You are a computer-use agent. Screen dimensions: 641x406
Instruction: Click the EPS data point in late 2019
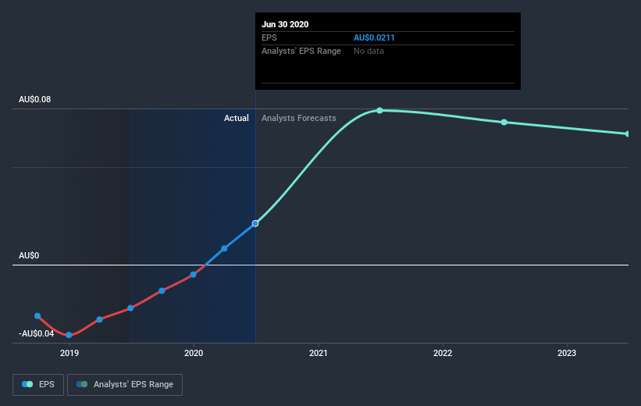click(162, 290)
